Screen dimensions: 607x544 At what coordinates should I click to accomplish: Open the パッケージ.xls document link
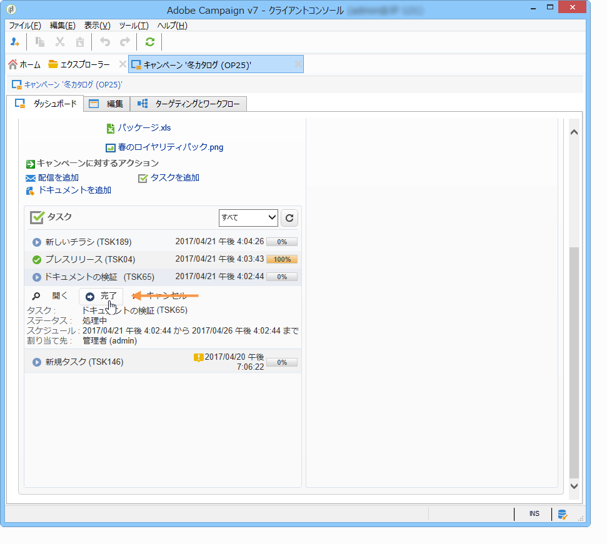(x=144, y=127)
